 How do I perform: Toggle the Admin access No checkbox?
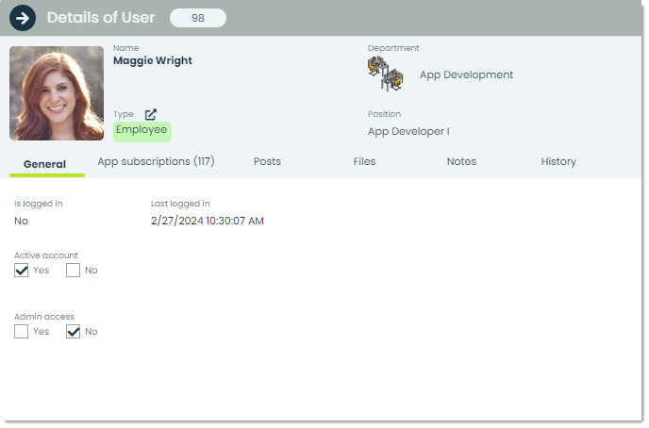pyautogui.click(x=73, y=332)
